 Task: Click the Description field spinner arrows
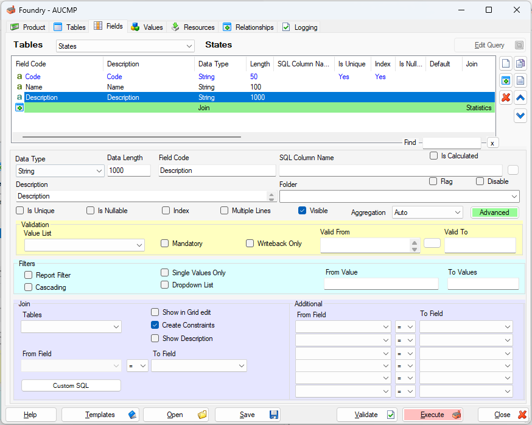coord(271,196)
